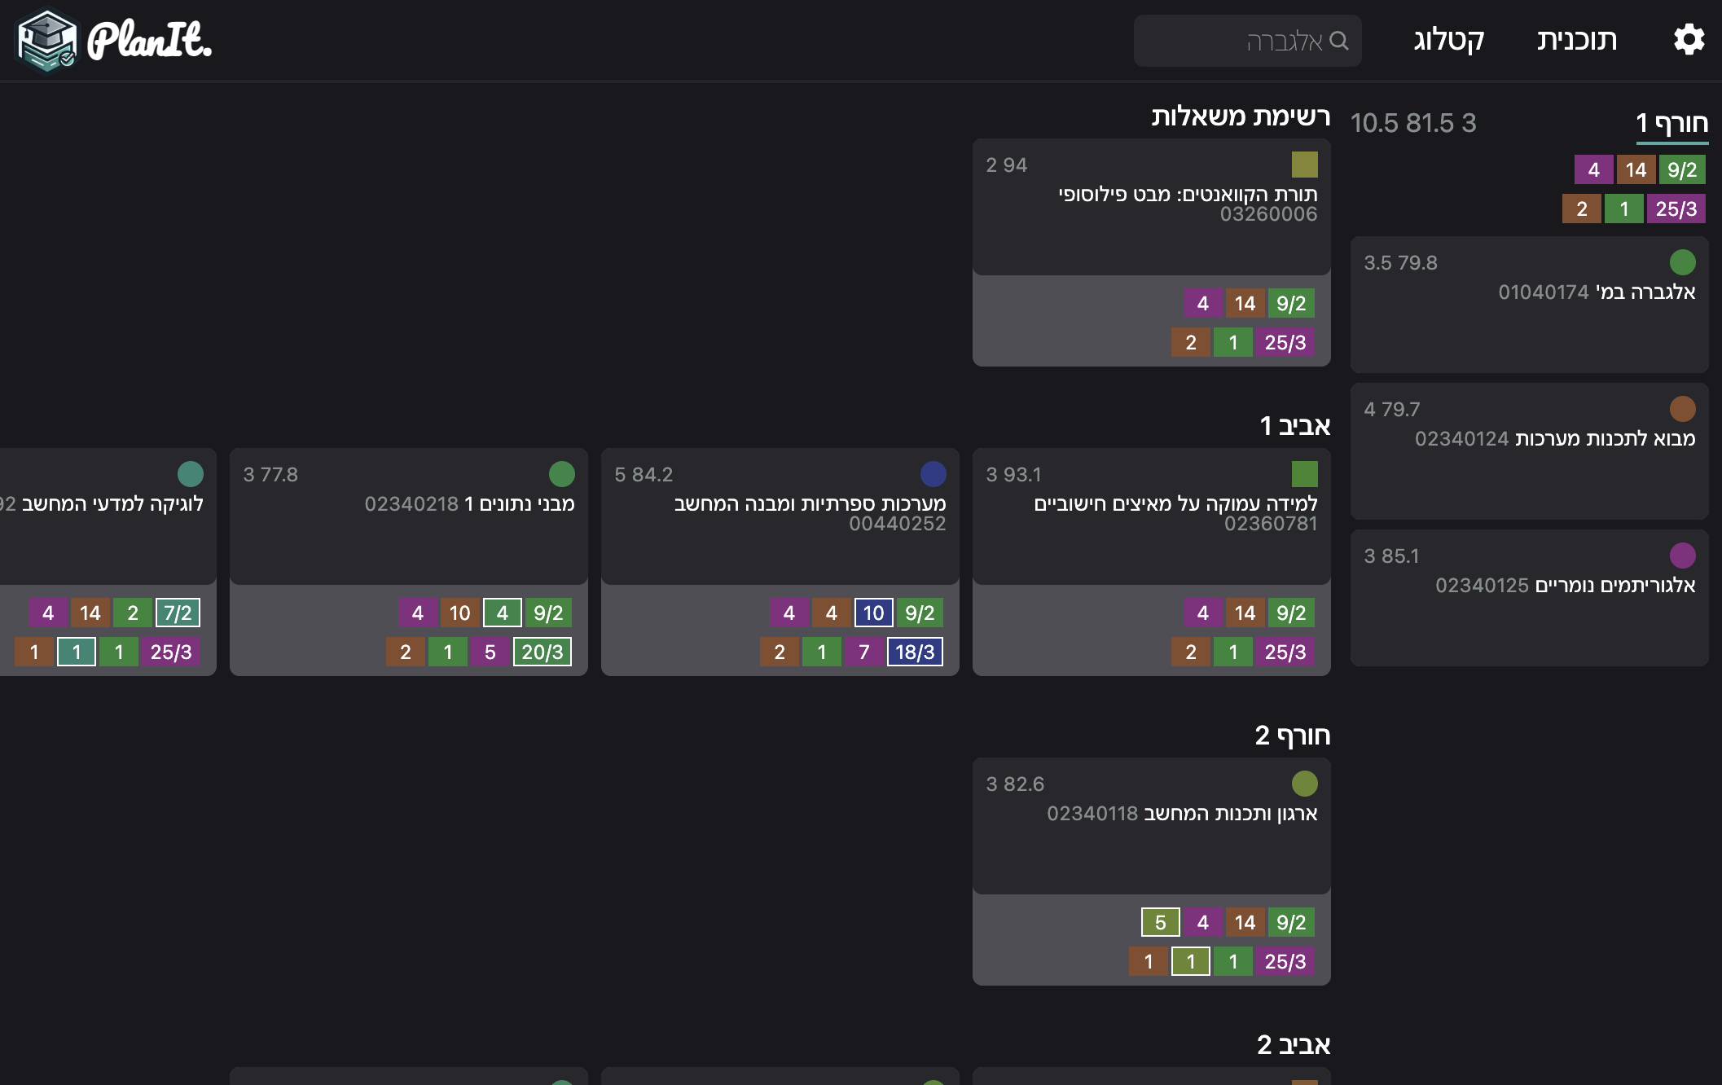The image size is (1722, 1085).
Task: Click the 25/3 exam date under חורף 1
Action: (x=1676, y=209)
